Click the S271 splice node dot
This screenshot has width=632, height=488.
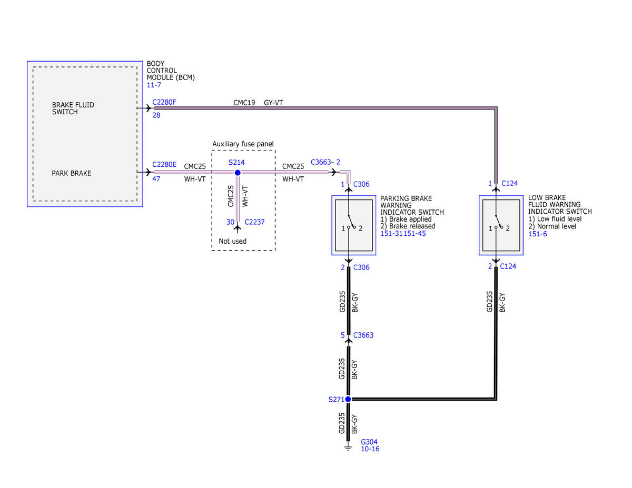[348, 399]
